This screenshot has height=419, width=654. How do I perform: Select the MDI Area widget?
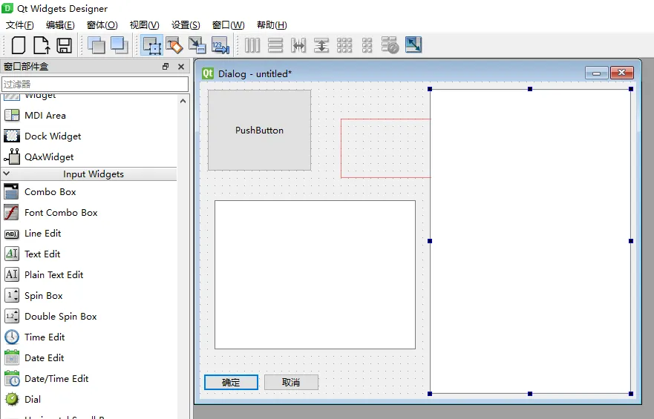pos(45,116)
